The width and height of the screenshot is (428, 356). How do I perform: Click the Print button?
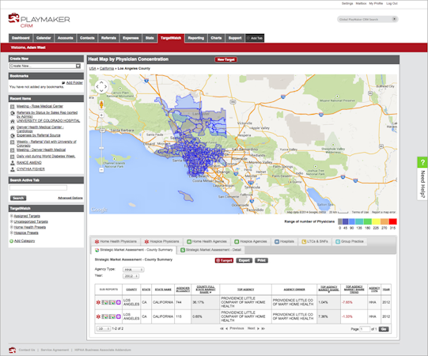click(x=261, y=260)
